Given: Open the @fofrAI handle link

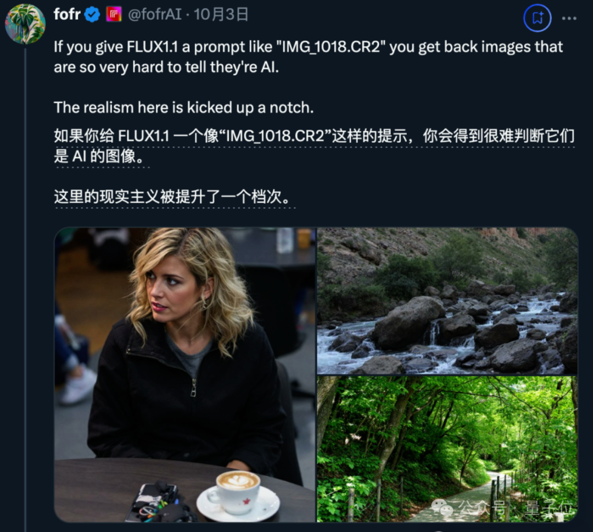Looking at the screenshot, I should click(x=155, y=14).
